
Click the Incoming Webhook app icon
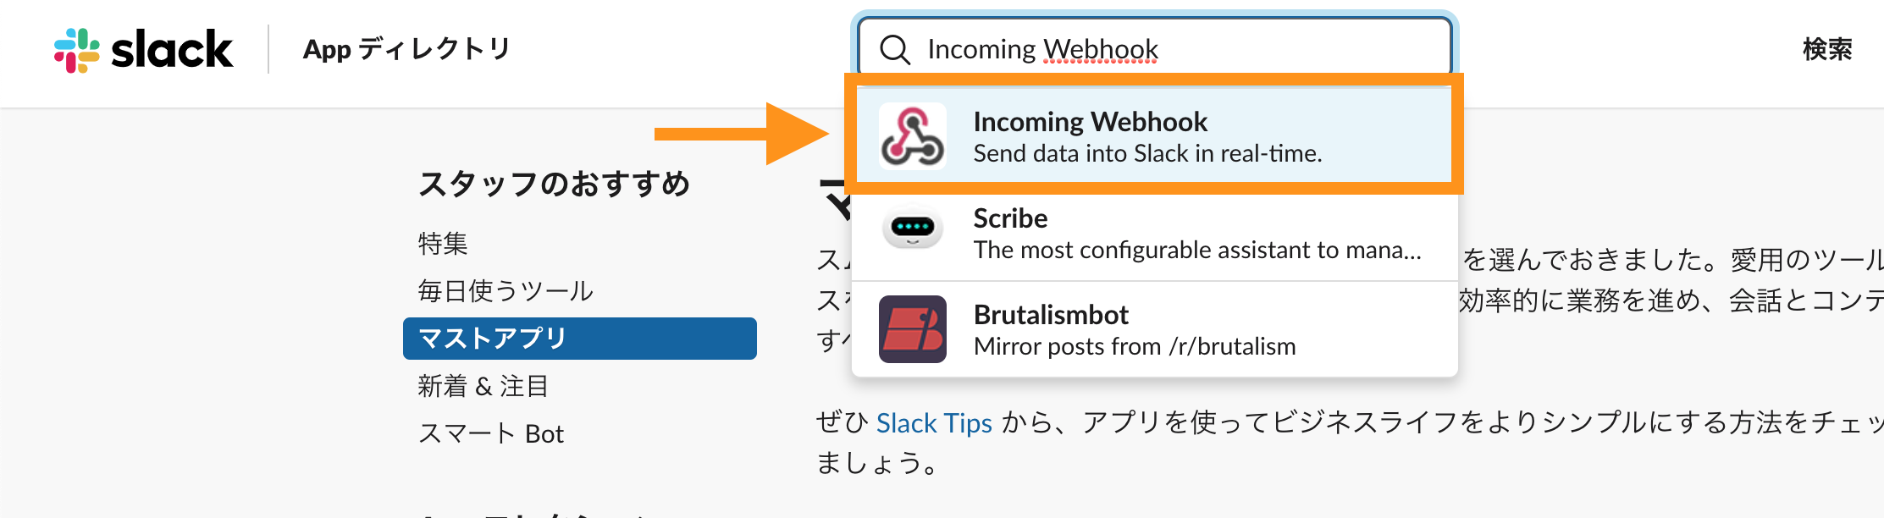click(913, 136)
